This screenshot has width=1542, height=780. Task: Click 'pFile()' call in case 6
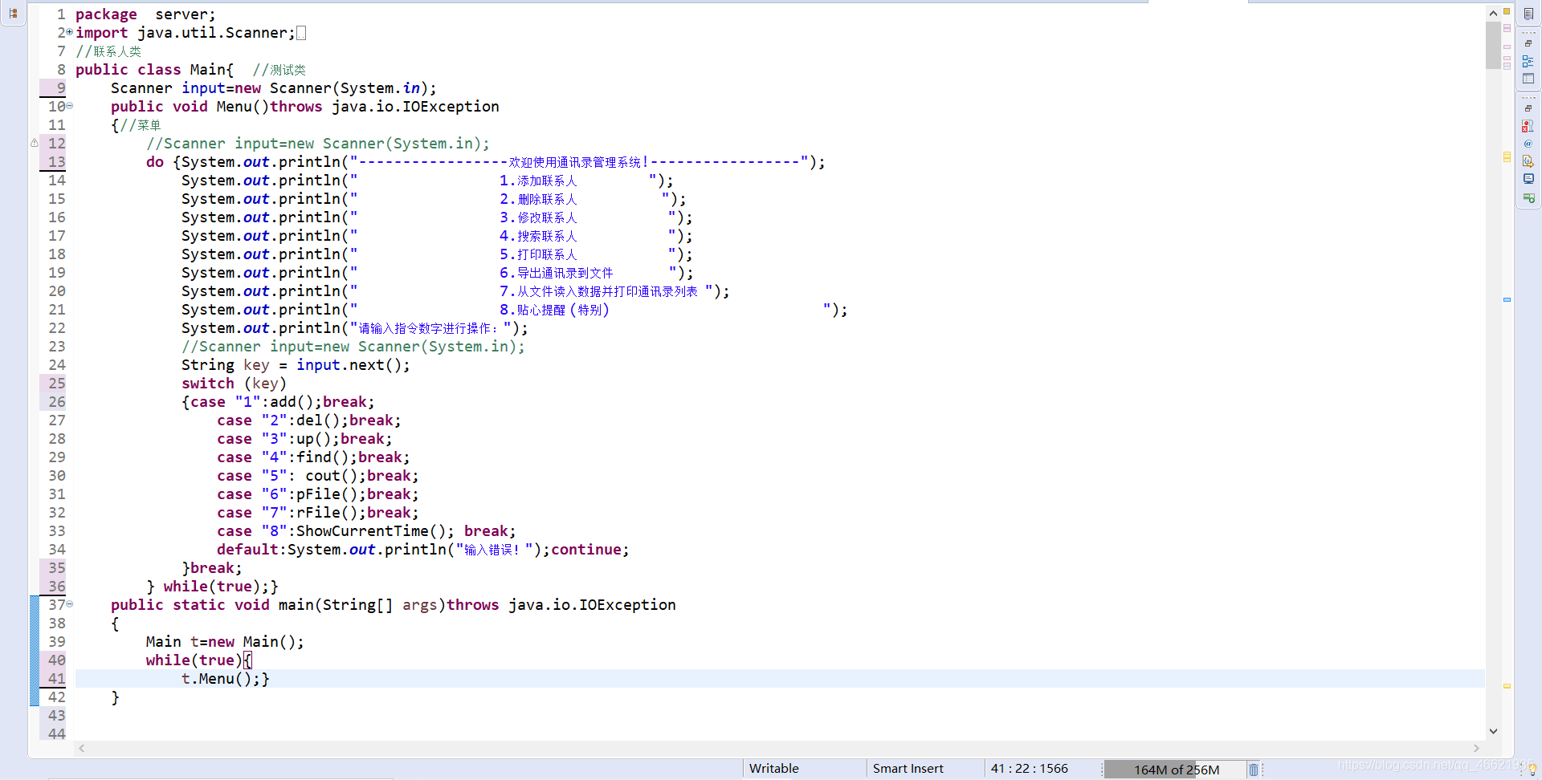coord(327,494)
